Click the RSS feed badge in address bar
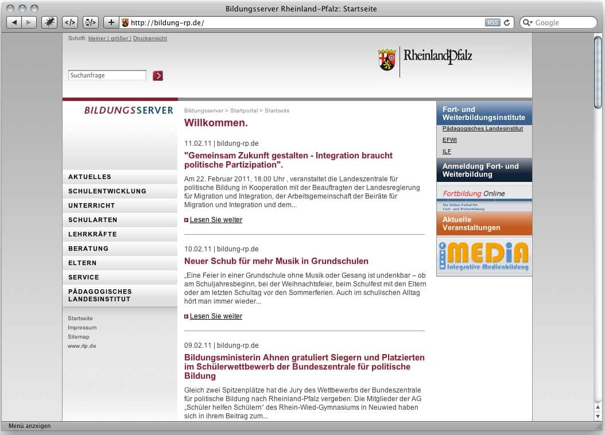Screen dimensions: 605x435 click(x=492, y=23)
